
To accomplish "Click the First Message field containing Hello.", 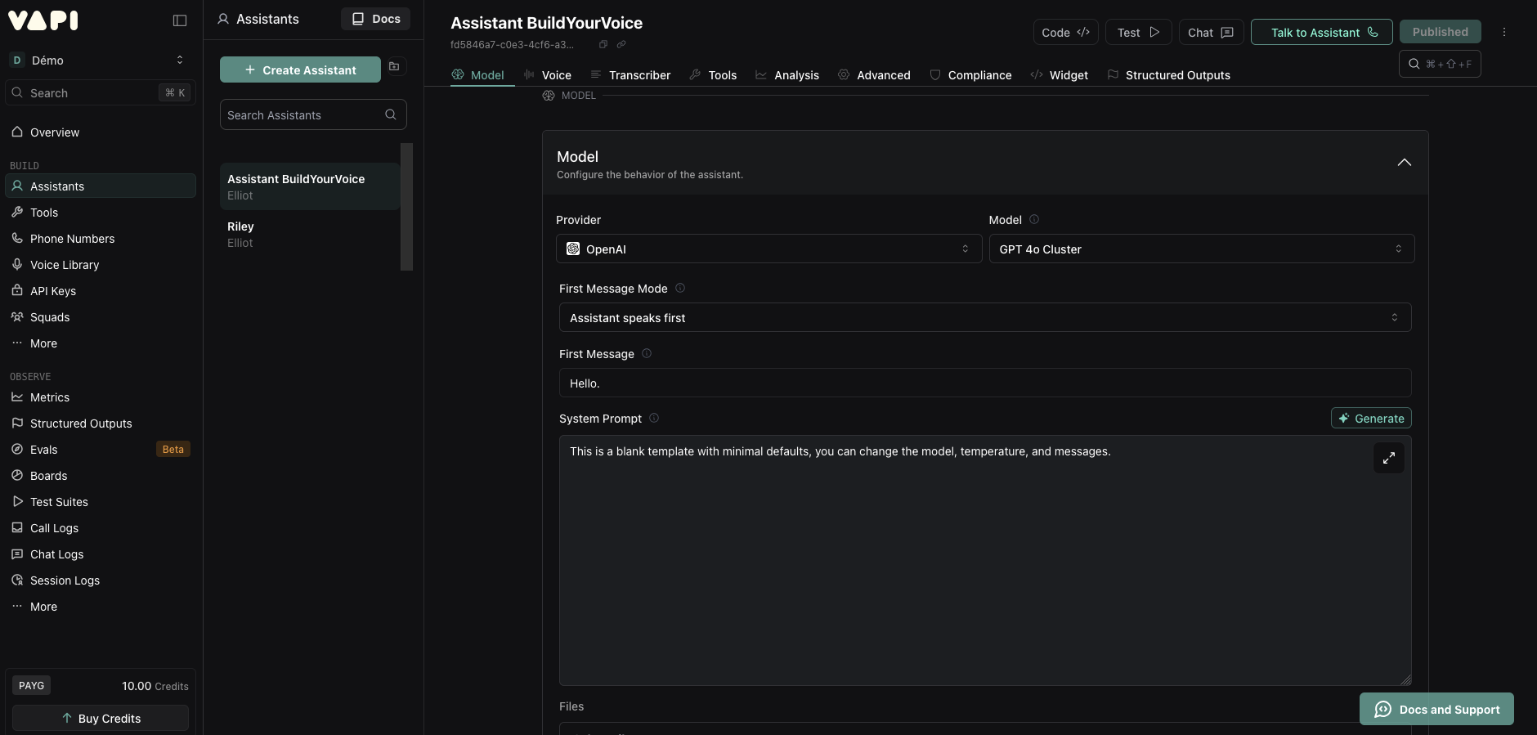I will (x=985, y=383).
